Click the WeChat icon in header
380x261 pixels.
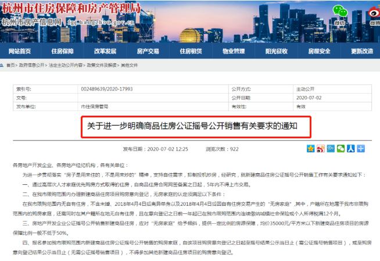(340, 11)
